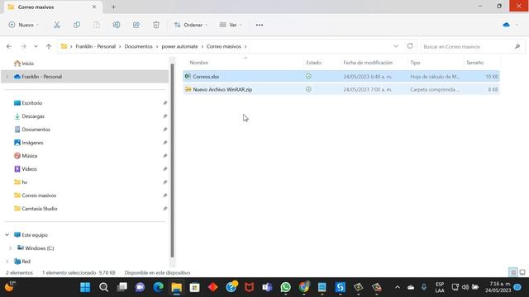
Task: Click the Copy icon in toolbar
Action: (77, 25)
